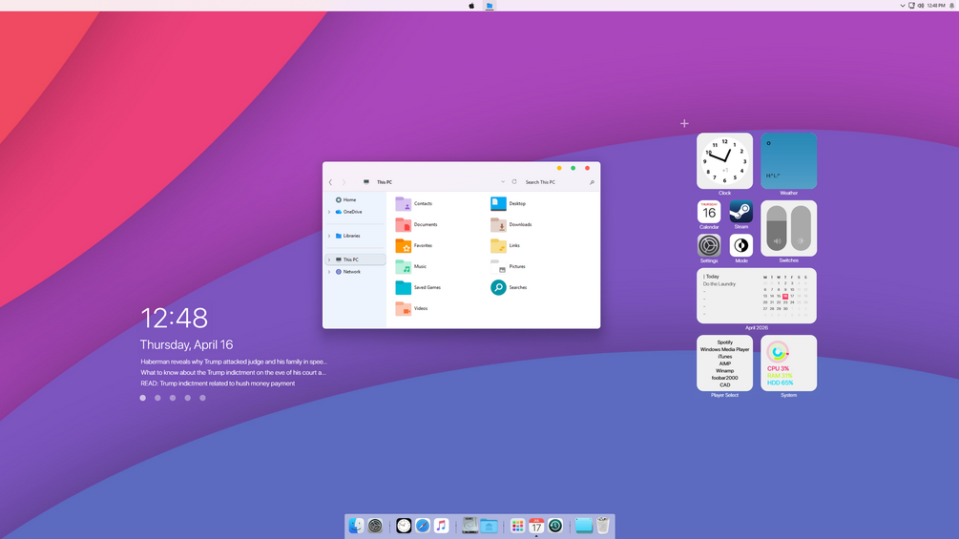
Task: Open the Music app in dock
Action: [x=441, y=526]
